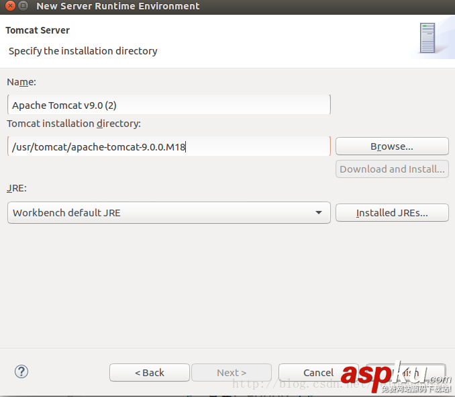
Task: Open the Workbench default JRE dropdown
Action: (169, 213)
